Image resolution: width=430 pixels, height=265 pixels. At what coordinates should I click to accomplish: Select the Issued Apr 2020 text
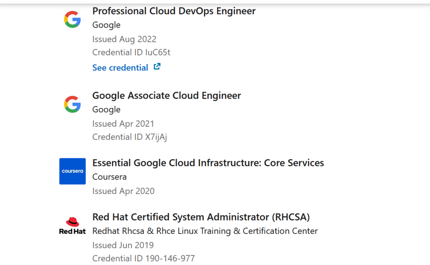coord(123,191)
